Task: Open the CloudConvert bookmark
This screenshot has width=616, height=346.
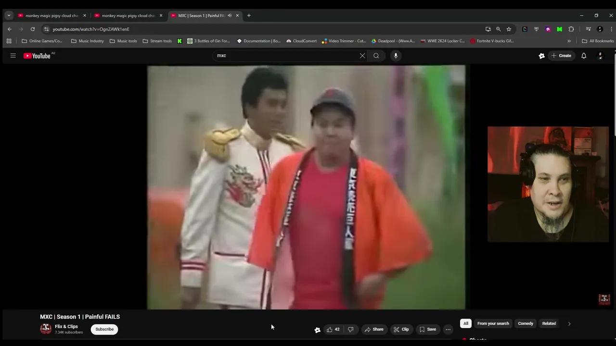Action: tap(302, 41)
